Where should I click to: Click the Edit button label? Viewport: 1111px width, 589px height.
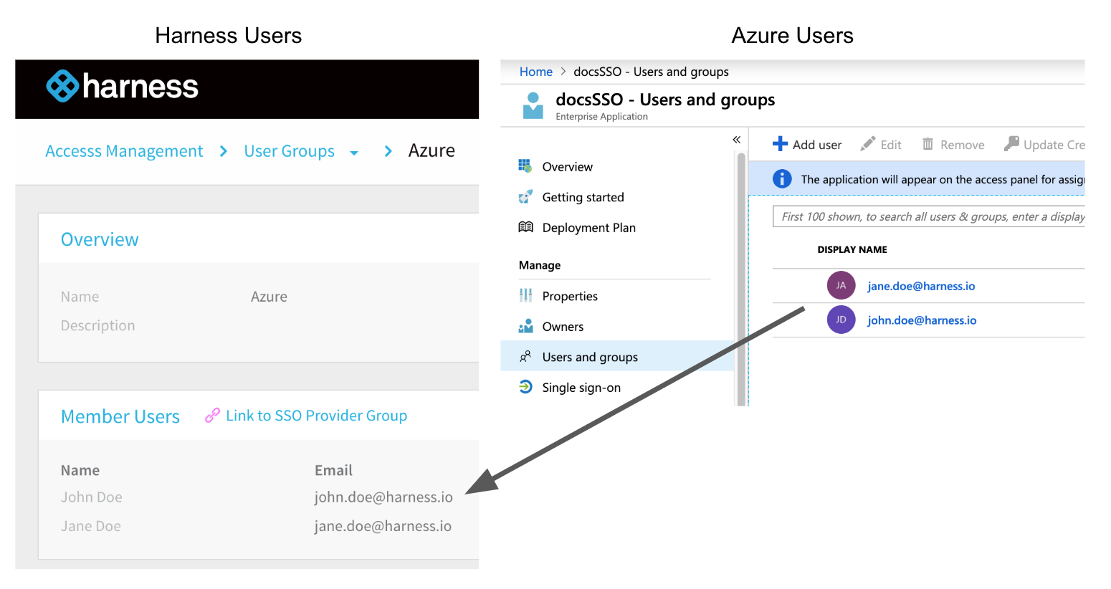(891, 145)
